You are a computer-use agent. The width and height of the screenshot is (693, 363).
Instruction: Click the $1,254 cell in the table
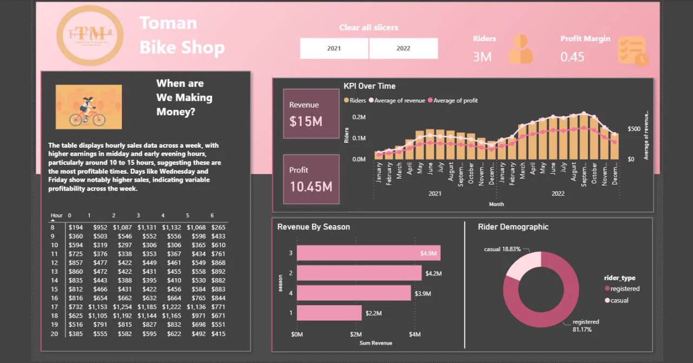tap(122, 307)
